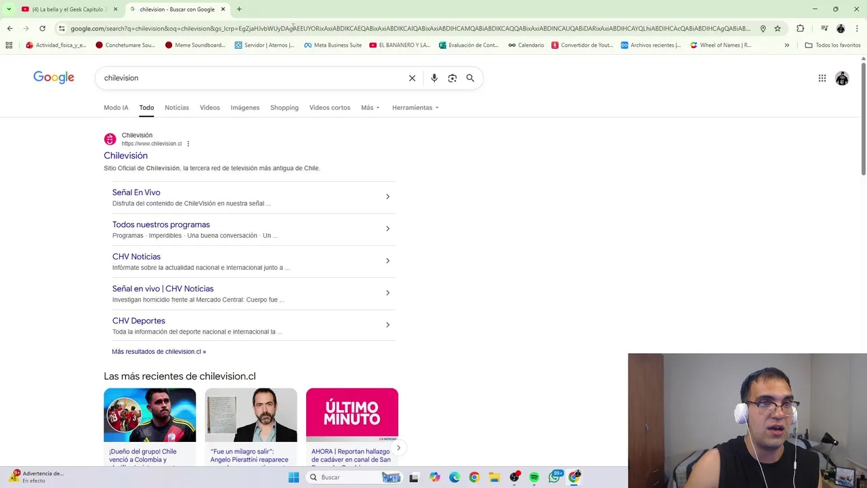Open the media controls icon
This screenshot has width=867, height=488.
824,28
